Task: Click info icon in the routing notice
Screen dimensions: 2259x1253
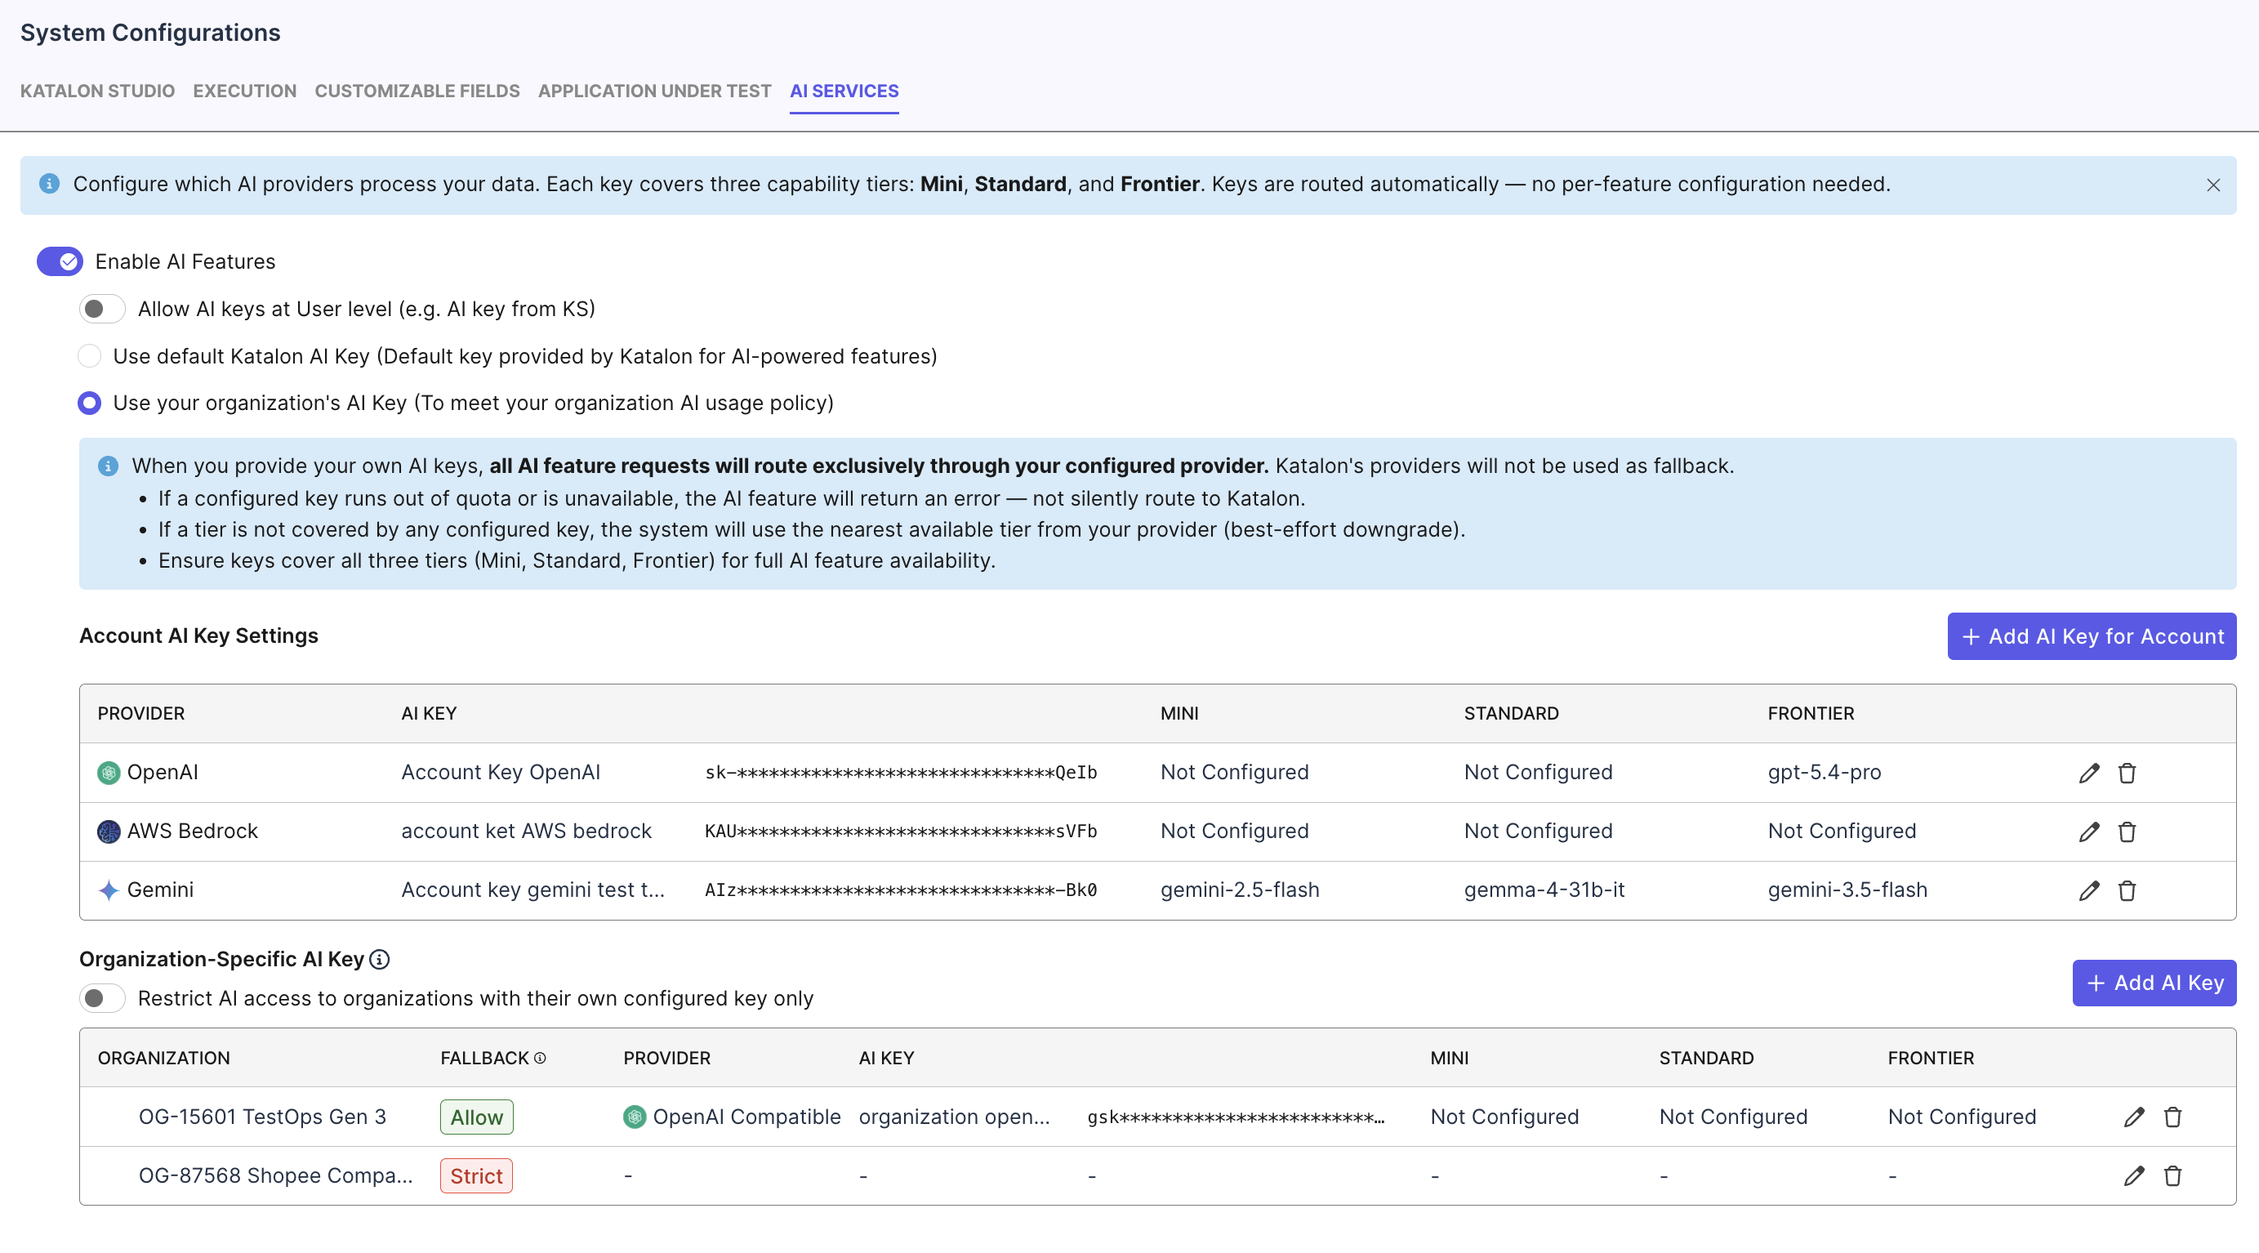Action: (108, 466)
